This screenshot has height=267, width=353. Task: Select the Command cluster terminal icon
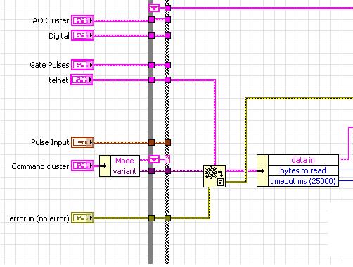tap(82, 166)
